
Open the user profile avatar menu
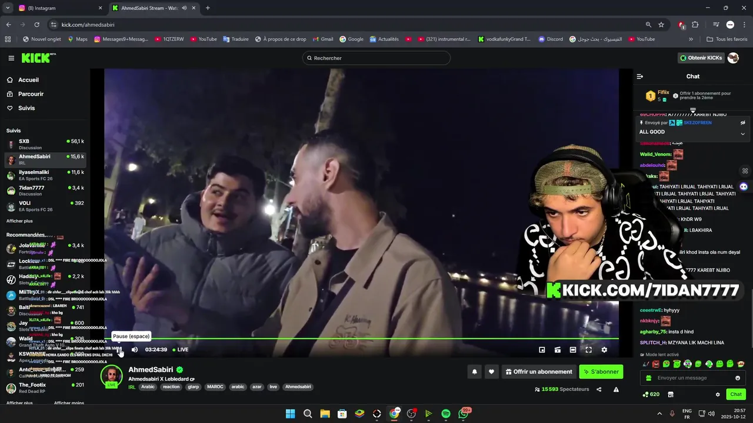coord(733,58)
